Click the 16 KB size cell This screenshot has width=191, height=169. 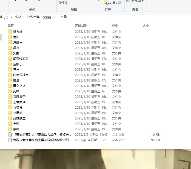[x=155, y=135]
